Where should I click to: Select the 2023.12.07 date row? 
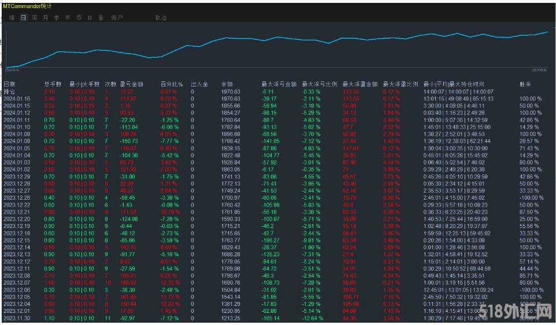pyautogui.click(x=17, y=283)
